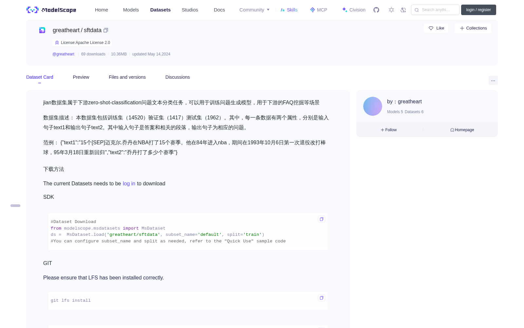Expand the Community dropdown menu
The width and height of the screenshot is (524, 328).
[x=254, y=10]
